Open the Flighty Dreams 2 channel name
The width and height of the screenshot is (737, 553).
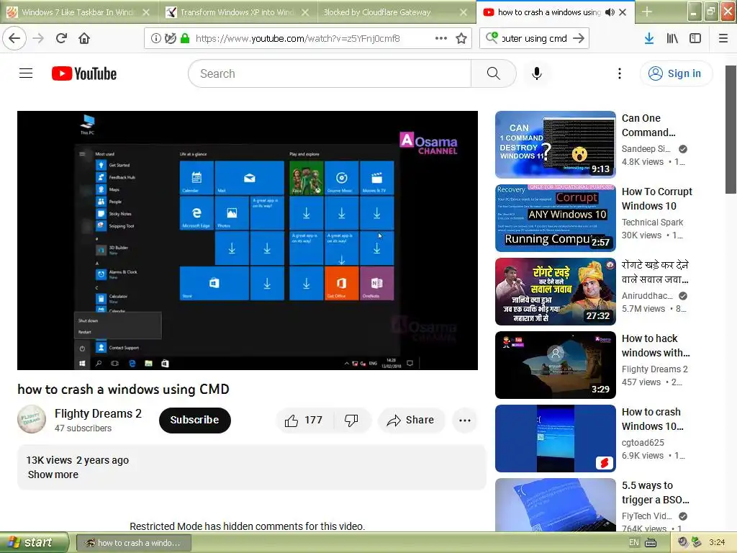pyautogui.click(x=98, y=413)
